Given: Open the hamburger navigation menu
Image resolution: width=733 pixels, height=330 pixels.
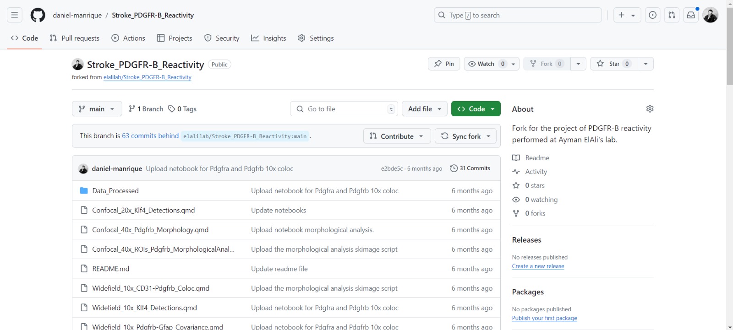Looking at the screenshot, I should coord(15,15).
